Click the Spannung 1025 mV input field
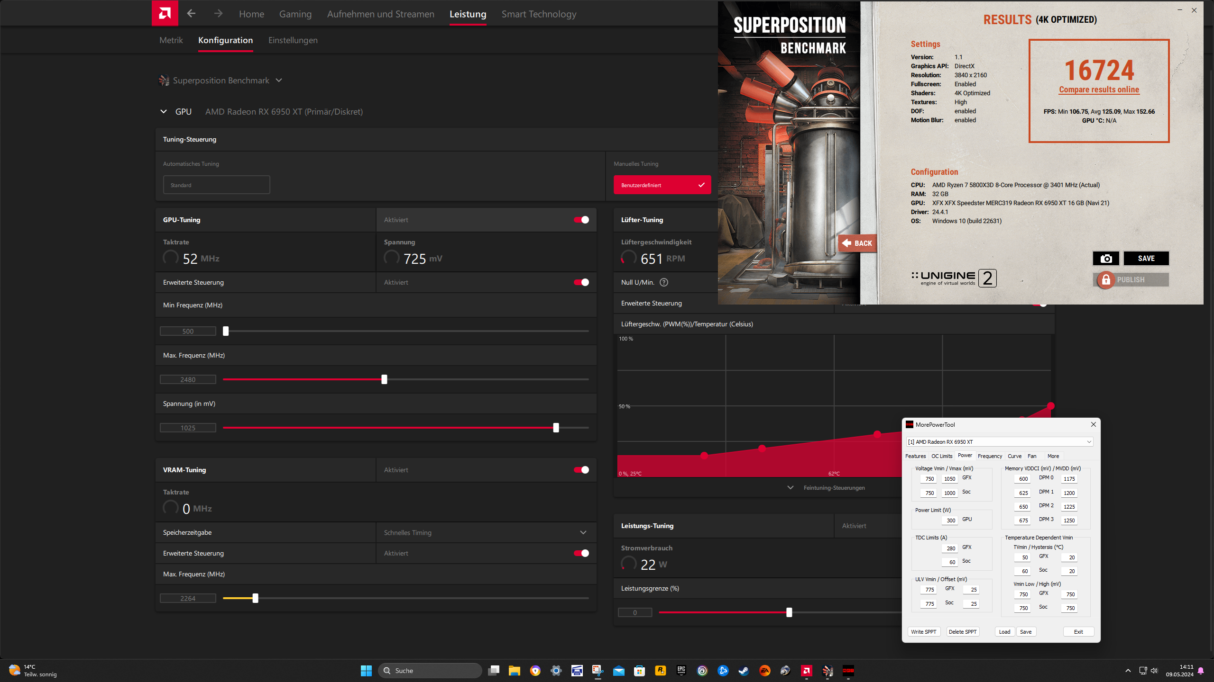The height and width of the screenshot is (682, 1214). tap(188, 428)
